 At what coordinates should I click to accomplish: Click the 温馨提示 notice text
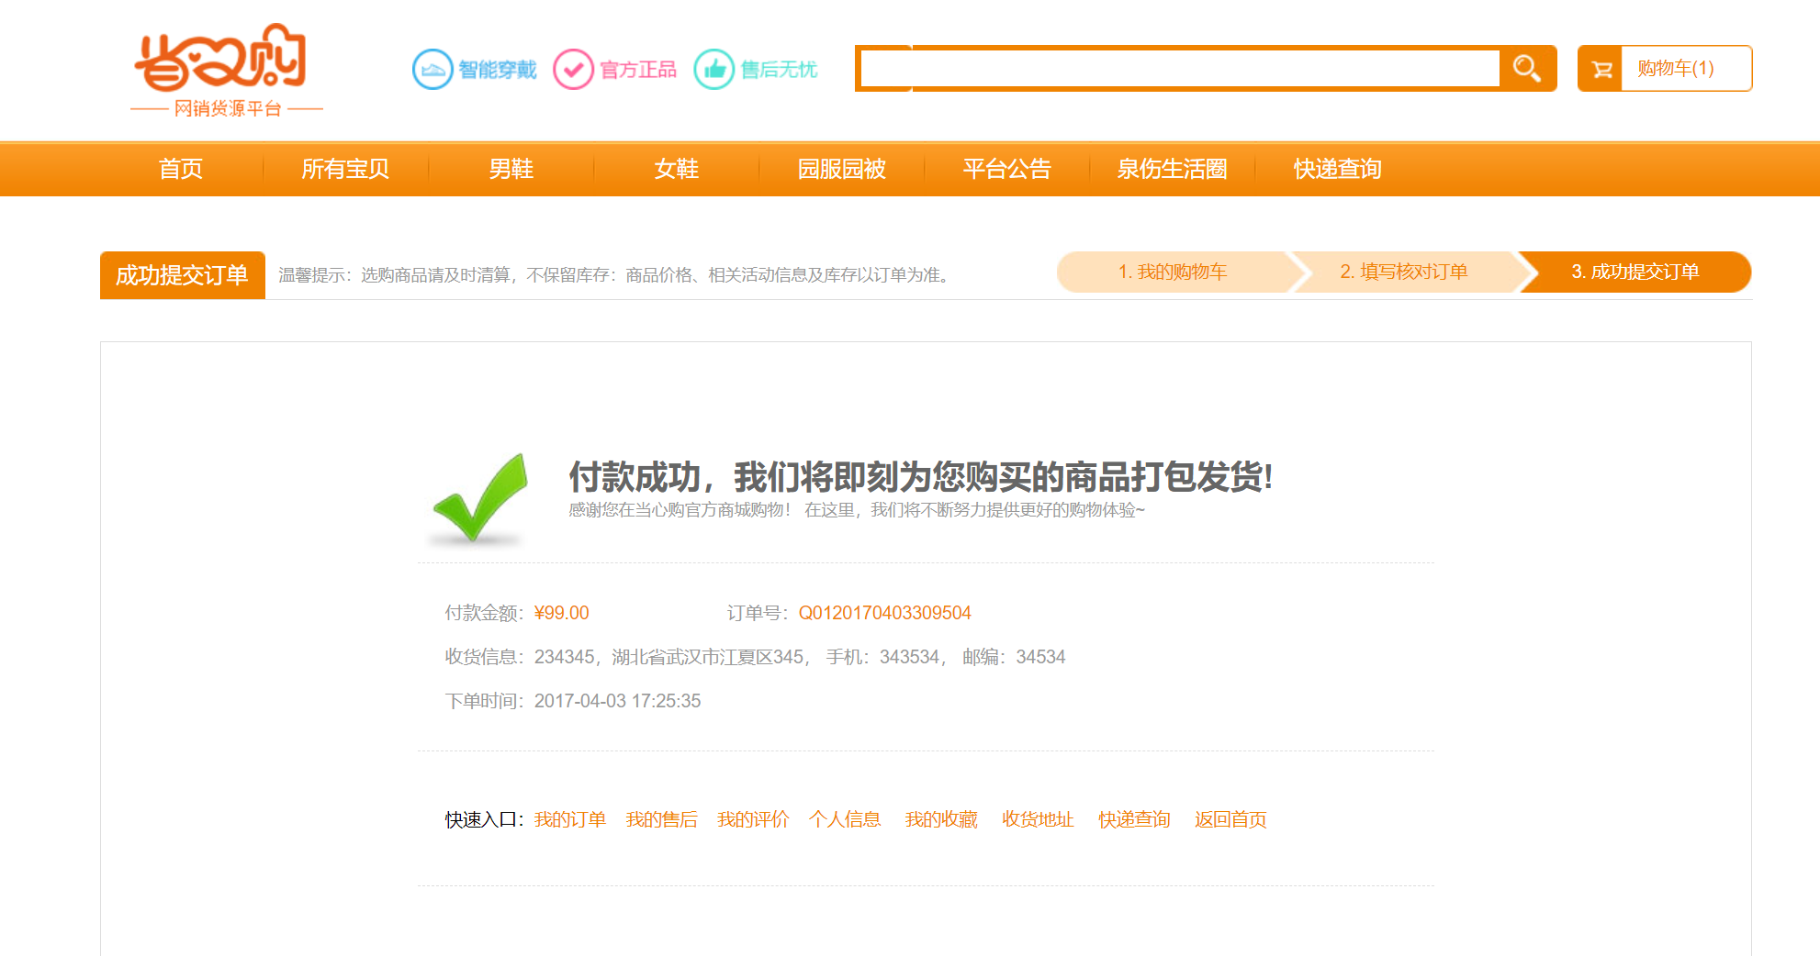pos(616,275)
